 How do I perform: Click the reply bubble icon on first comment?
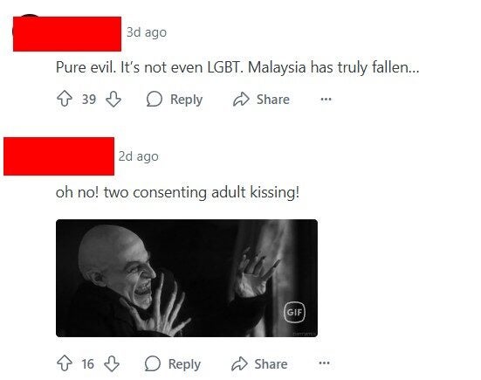(x=154, y=99)
